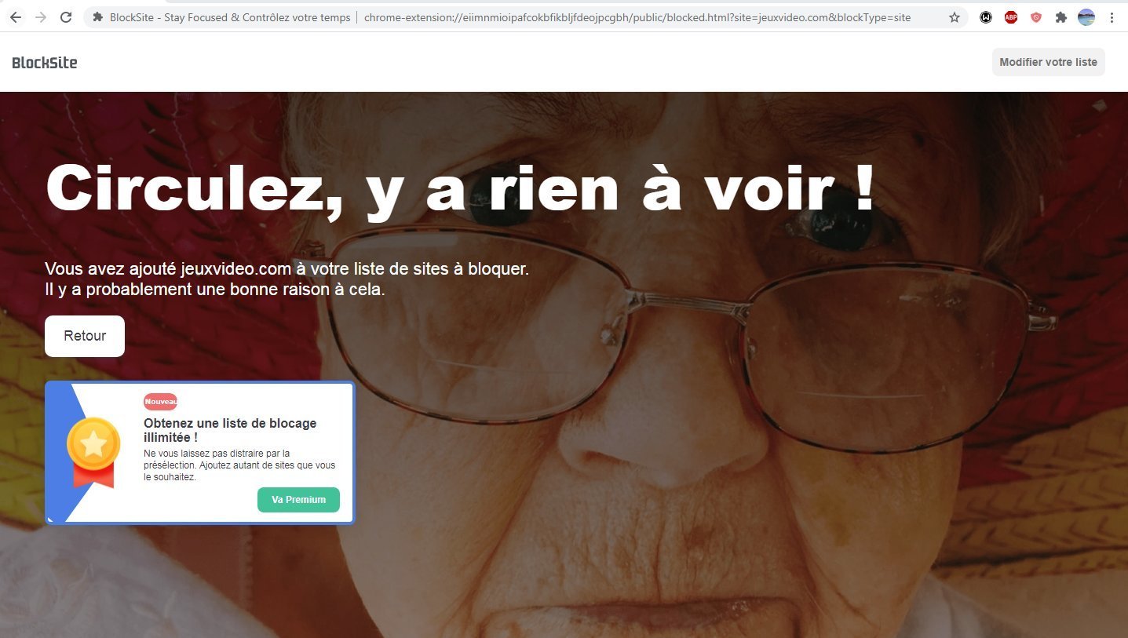Reload the page with refresh icon
Image resolution: width=1128 pixels, height=638 pixels.
[x=66, y=17]
